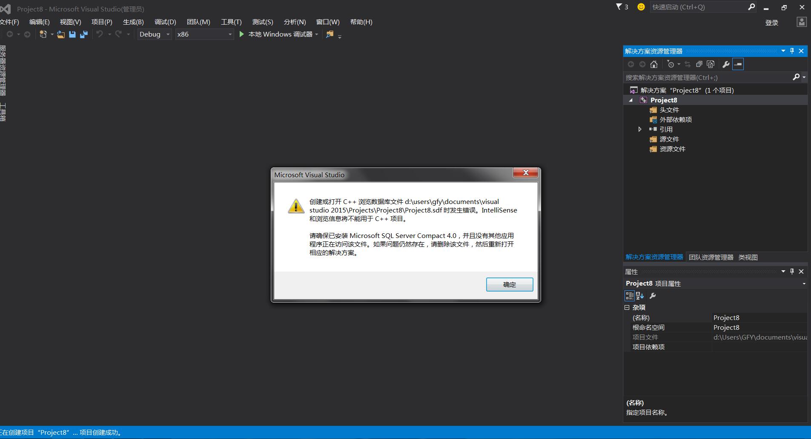Viewport: 811px width, 439px height.
Task: Open the Project8 项目属性 object dropdown
Action: (804, 283)
